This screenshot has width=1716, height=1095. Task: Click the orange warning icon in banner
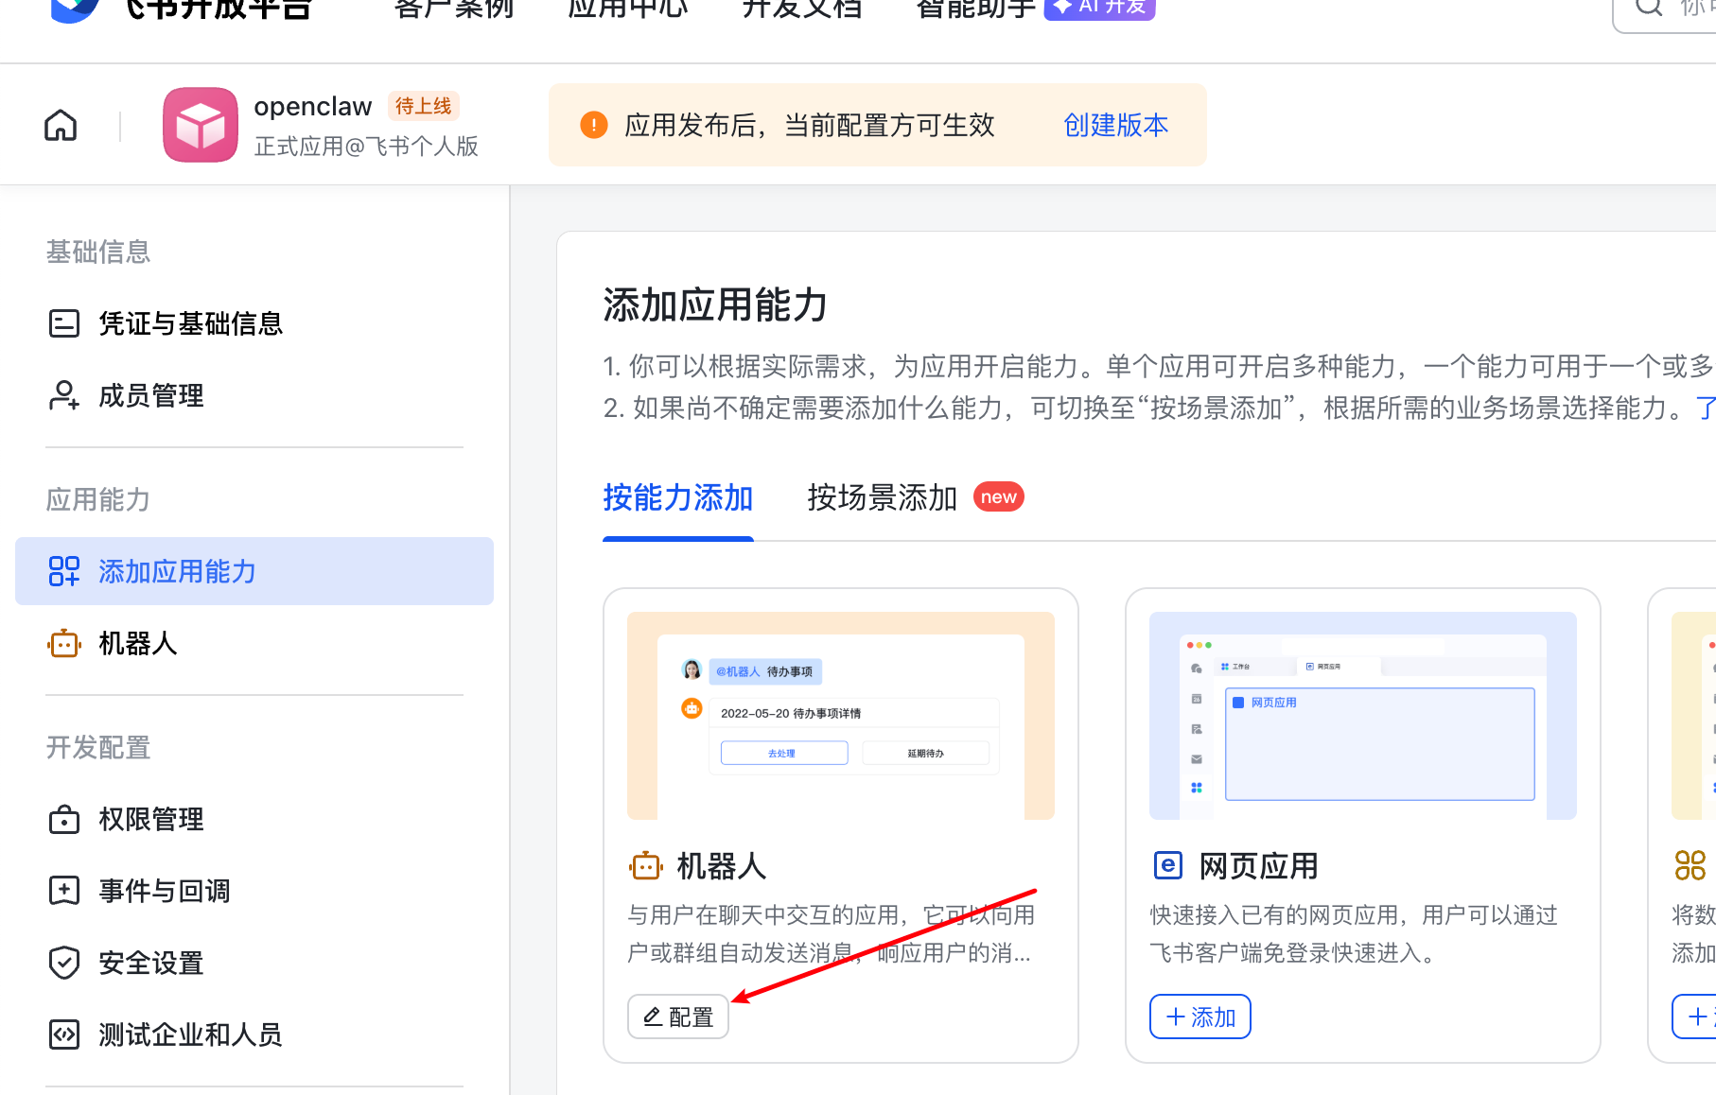[x=594, y=125]
